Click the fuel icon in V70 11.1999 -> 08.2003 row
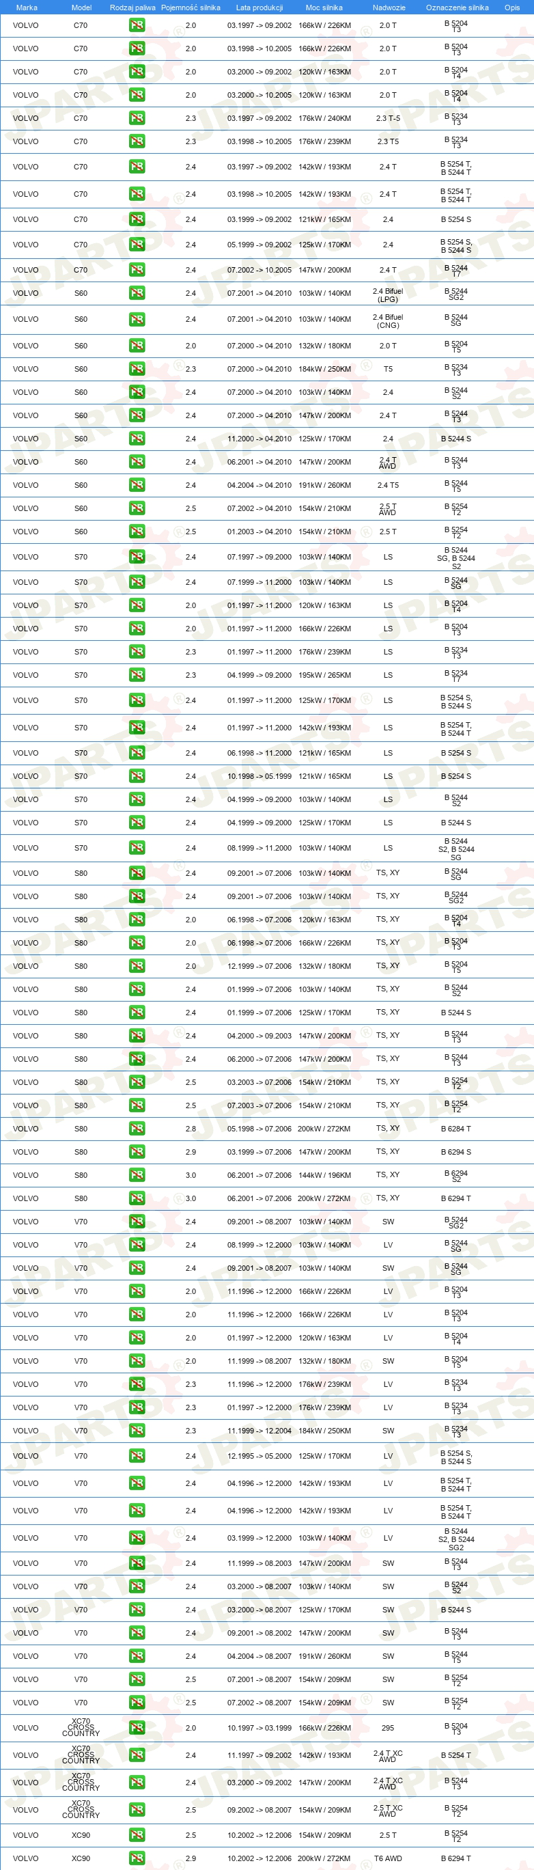 [x=137, y=1563]
